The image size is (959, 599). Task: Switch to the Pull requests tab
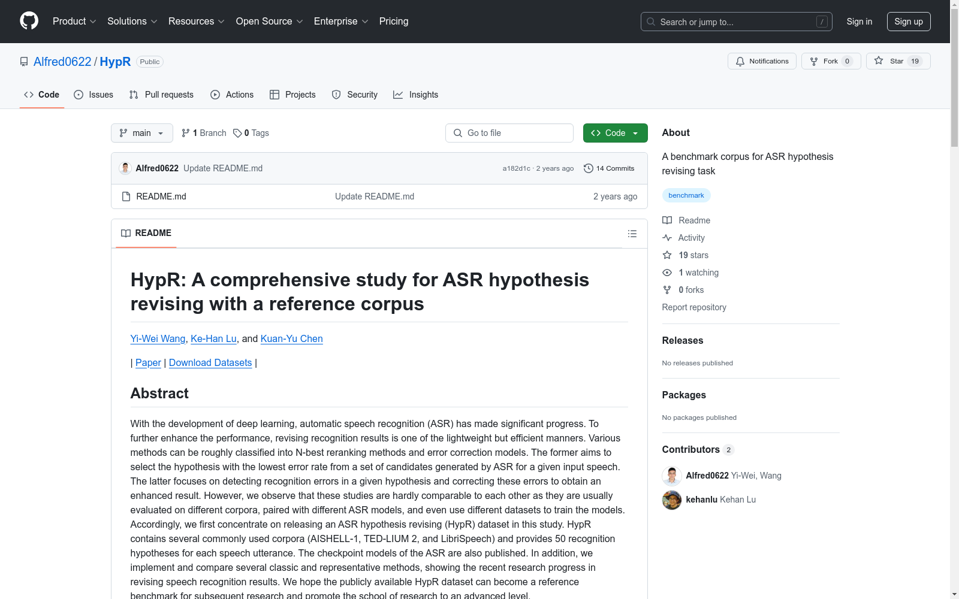[x=161, y=95]
